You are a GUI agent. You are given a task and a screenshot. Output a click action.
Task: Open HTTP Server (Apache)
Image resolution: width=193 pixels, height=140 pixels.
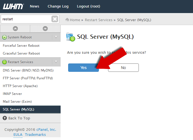20,86
